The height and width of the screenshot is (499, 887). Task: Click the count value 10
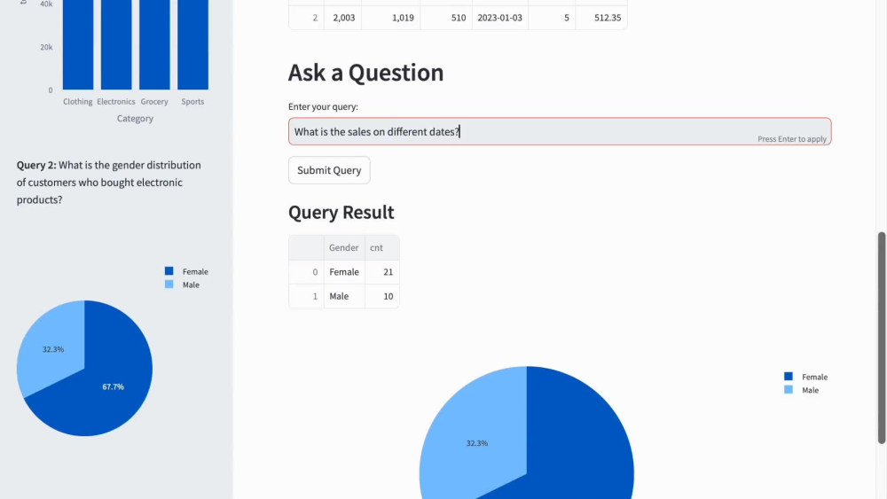click(381, 296)
